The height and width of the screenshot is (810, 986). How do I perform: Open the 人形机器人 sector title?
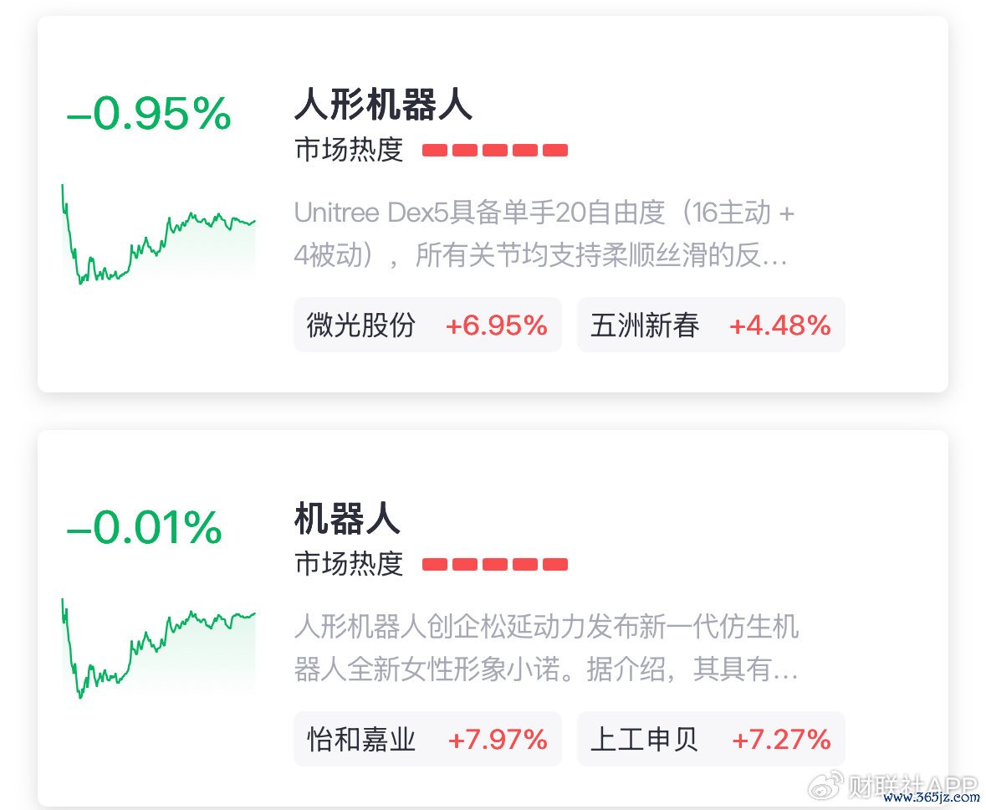(383, 105)
